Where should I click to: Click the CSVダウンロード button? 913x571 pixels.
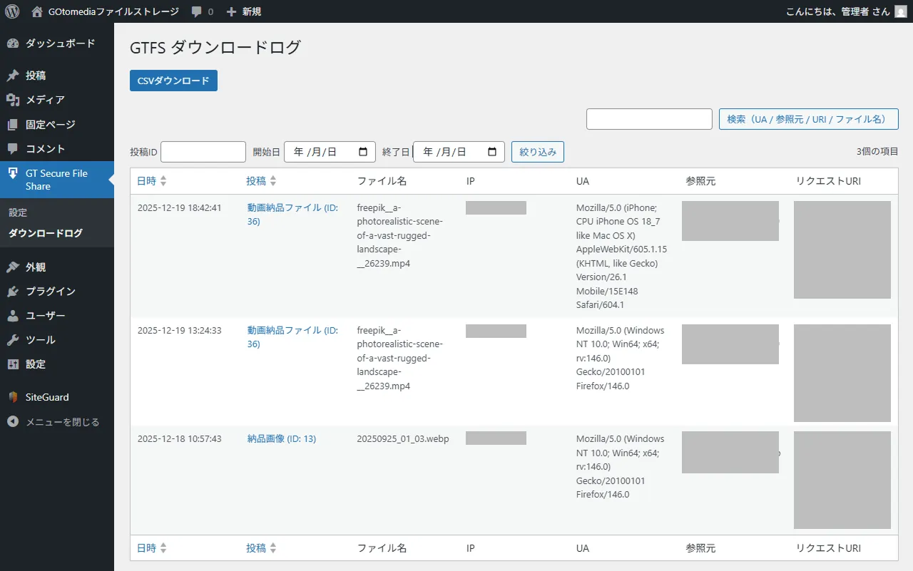173,81
